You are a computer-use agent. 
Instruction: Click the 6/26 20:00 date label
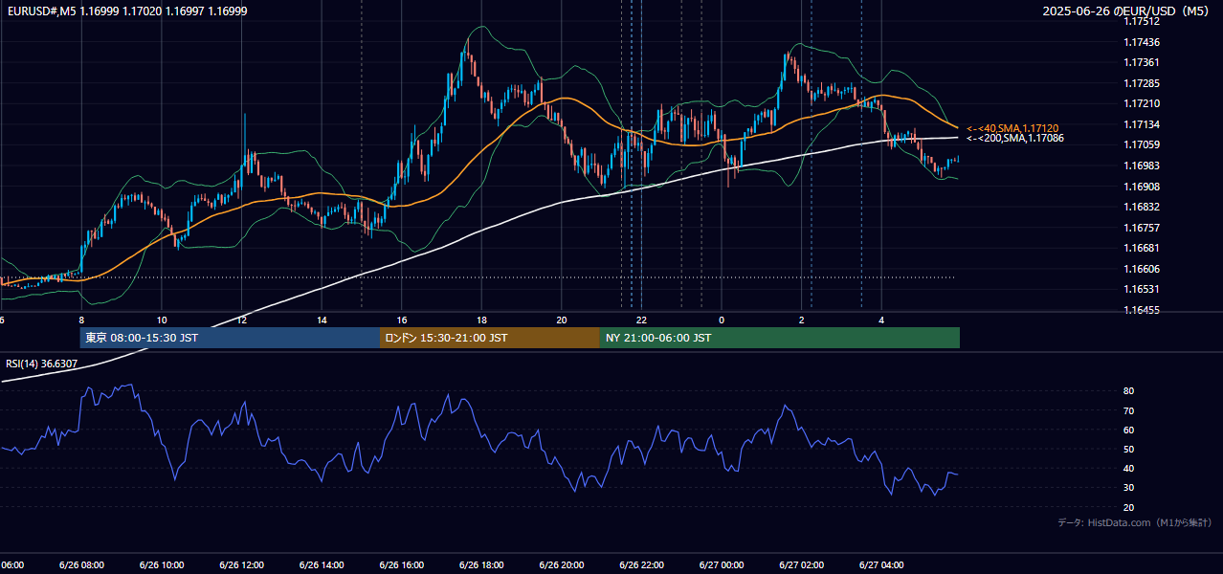(562, 565)
